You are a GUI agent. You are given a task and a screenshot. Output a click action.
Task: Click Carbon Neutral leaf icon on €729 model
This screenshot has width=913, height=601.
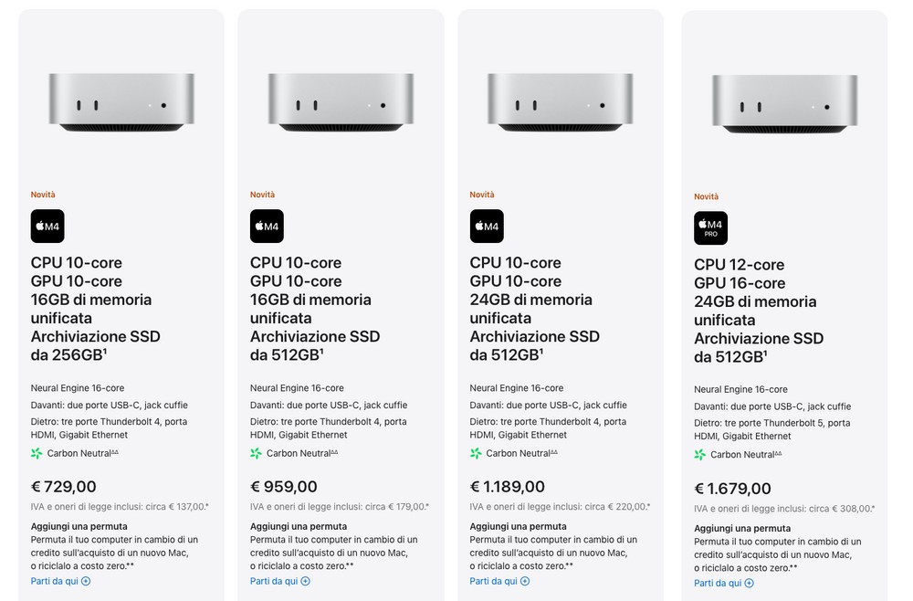point(37,453)
